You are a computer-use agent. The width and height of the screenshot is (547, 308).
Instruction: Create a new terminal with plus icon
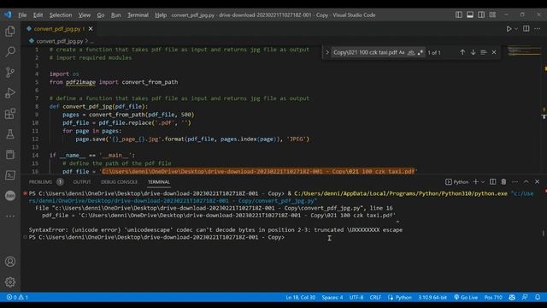click(475, 181)
